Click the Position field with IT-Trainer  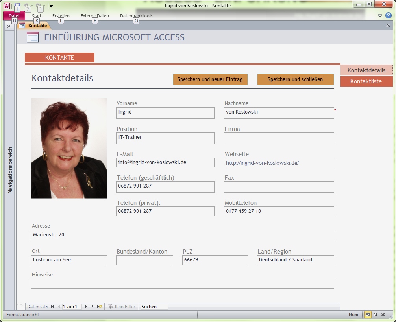click(x=165, y=138)
